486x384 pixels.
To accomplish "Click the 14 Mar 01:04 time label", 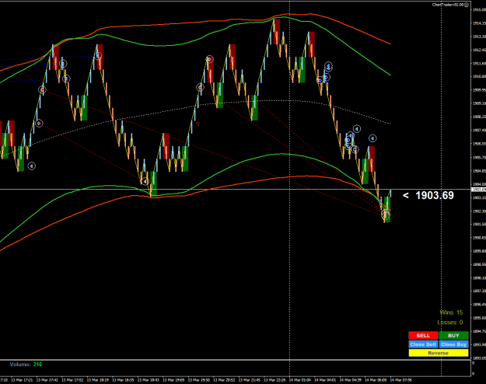I will [299, 380].
